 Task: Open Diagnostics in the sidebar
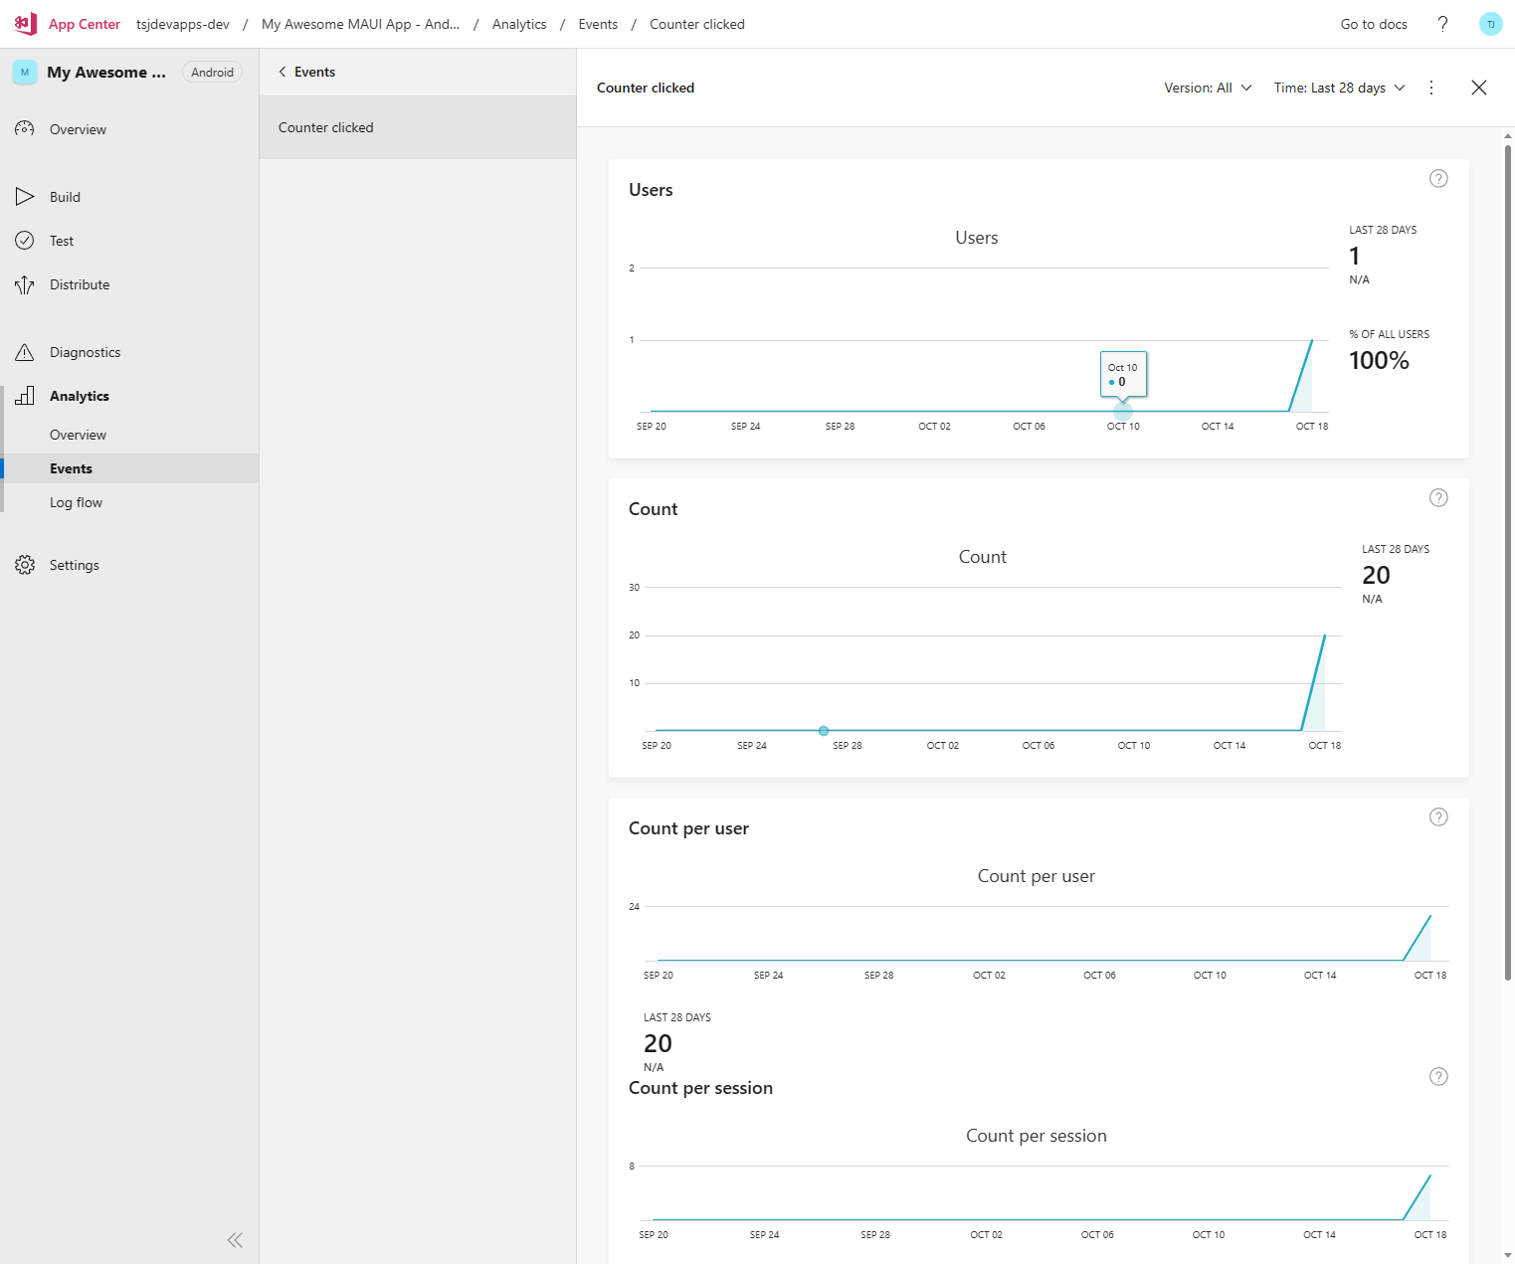85,352
